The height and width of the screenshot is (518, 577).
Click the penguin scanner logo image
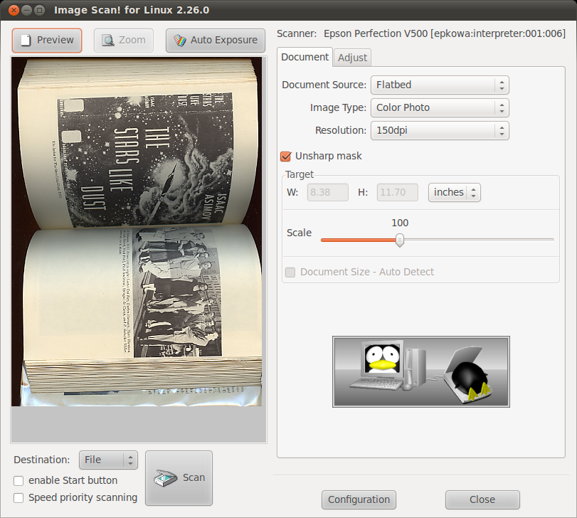(421, 371)
